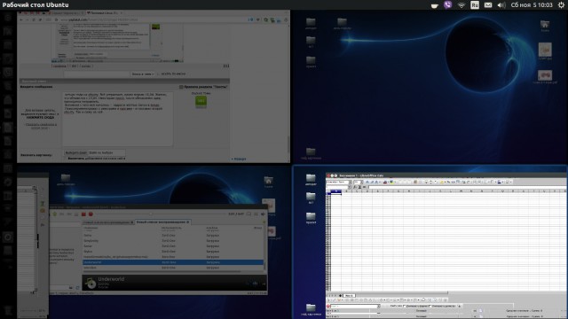This screenshot has height=319, width=568.
Task: Click the speaker volume icon in the audio player
Action: [263, 214]
